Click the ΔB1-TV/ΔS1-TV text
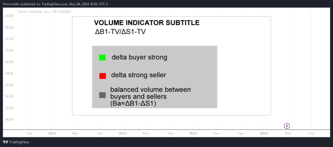This screenshot has height=147, width=333. point(120,32)
